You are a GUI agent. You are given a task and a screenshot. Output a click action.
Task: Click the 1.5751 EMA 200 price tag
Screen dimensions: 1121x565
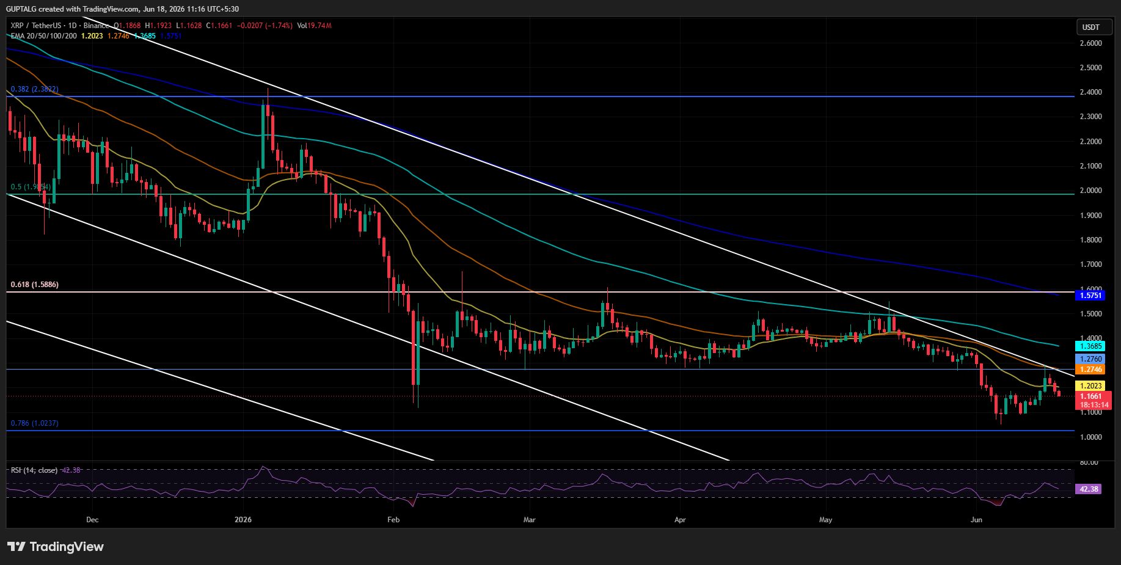1090,296
